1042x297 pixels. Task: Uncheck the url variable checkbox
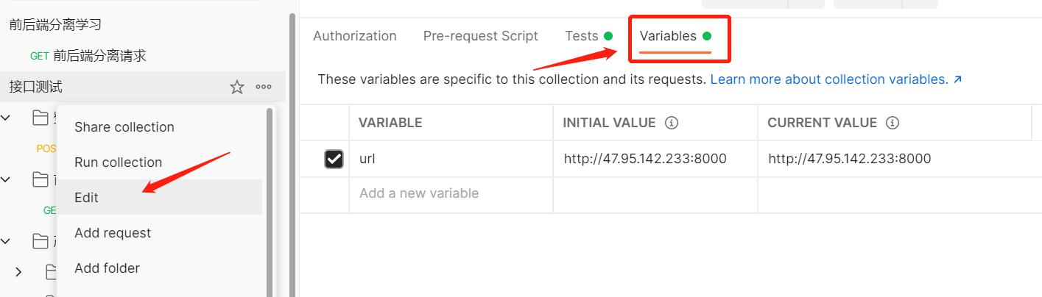[334, 159]
